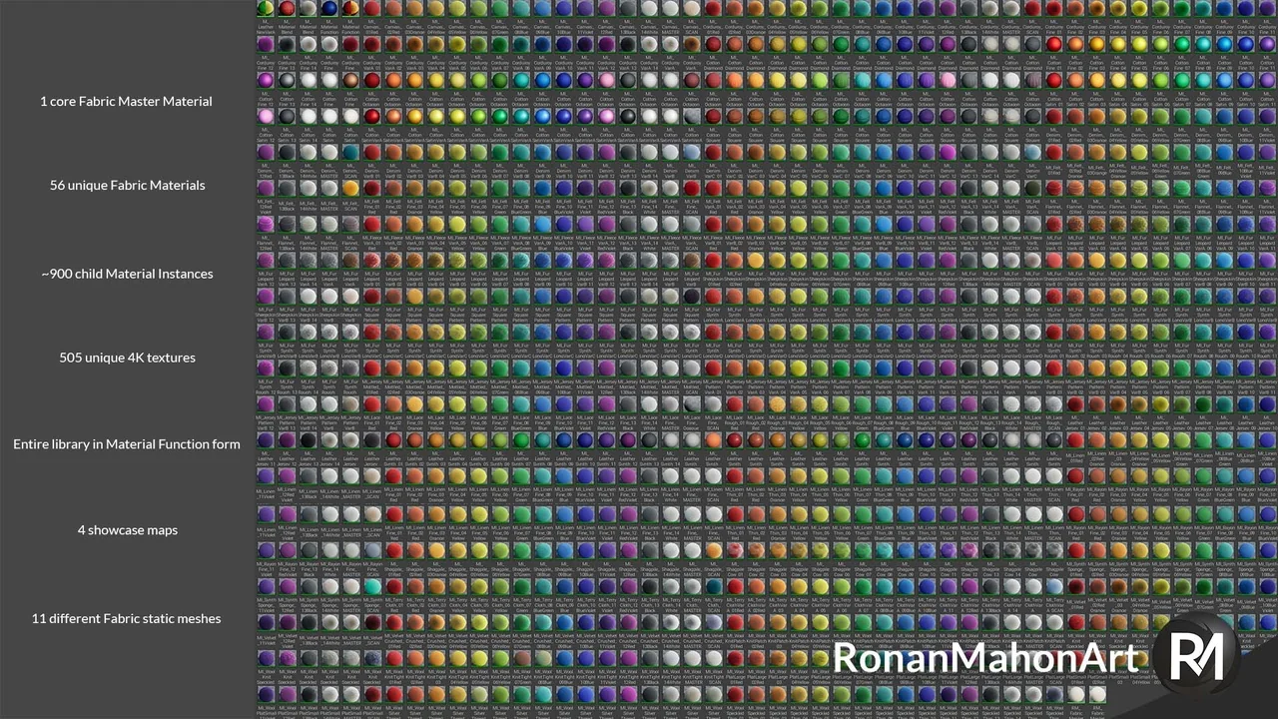1278x719 pixels.
Task: Click the RonanMahonArt watermark text
Action: pos(983,658)
